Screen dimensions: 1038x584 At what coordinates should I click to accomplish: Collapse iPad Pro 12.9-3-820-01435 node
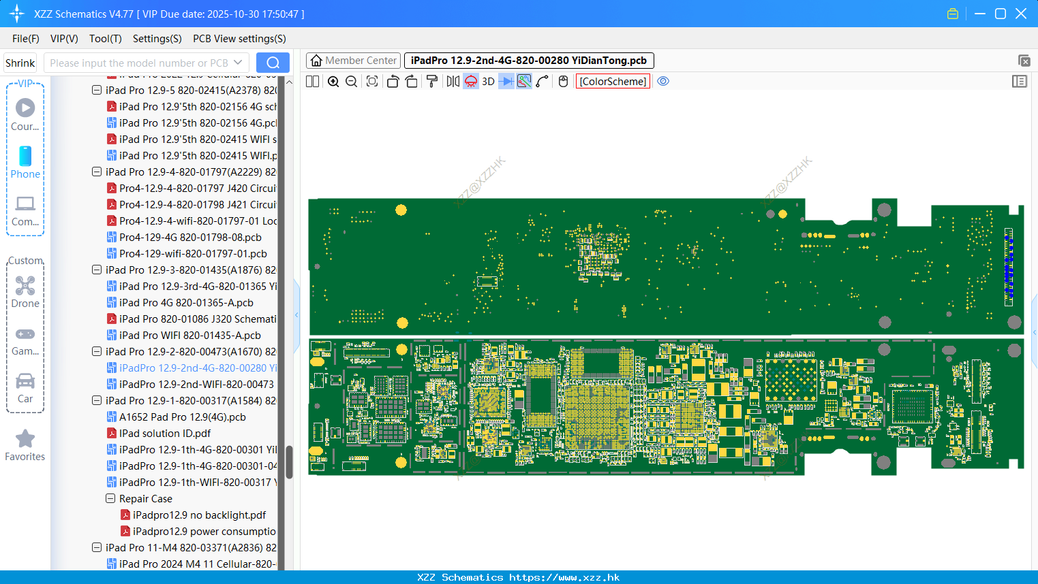[97, 270]
